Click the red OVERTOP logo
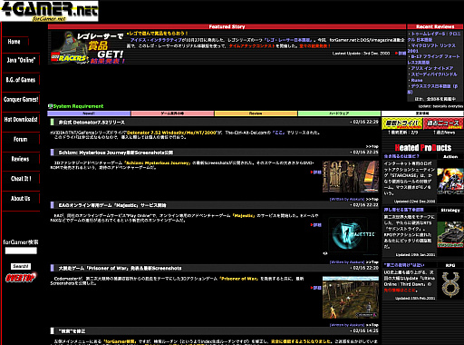Viewport: 464px width, 345px height. click(21, 278)
